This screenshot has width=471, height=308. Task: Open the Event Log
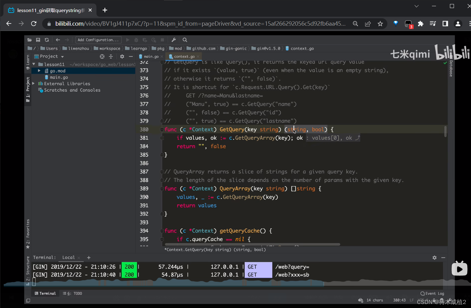[432, 293]
